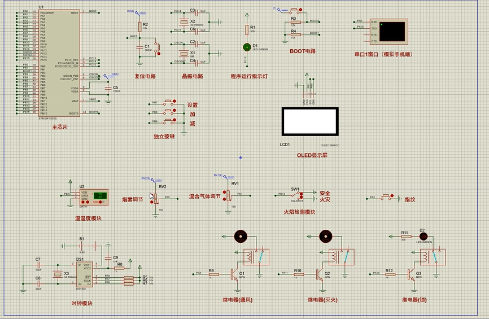Click the Q2 NPN transistor
This screenshot has width=489, height=319.
(x=320, y=275)
